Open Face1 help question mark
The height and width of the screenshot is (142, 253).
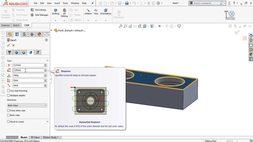pyautogui.click(x=46, y=40)
